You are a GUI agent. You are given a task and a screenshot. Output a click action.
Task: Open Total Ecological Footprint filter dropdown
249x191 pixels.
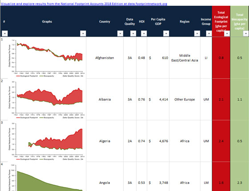coord(227,33)
